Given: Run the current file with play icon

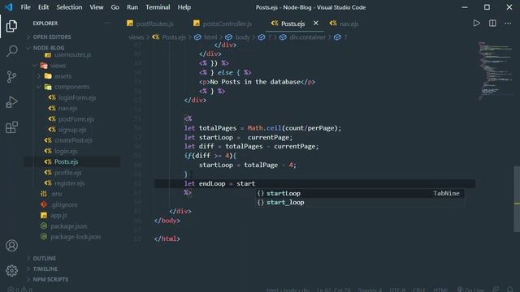Looking at the screenshot, I should 477,24.
